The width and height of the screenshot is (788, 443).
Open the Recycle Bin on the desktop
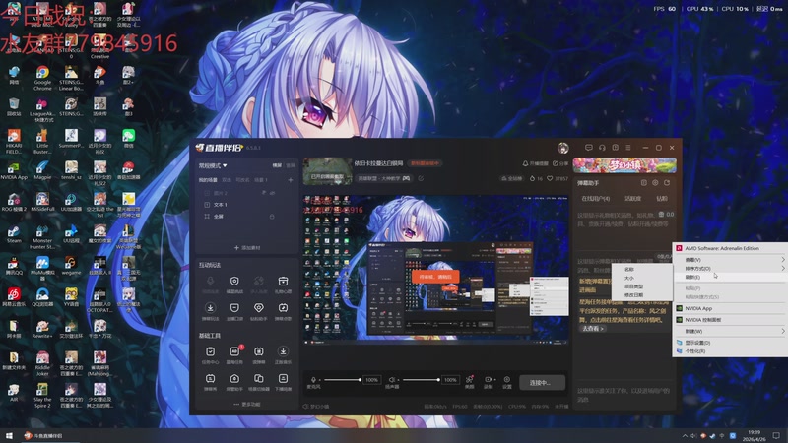click(14, 107)
